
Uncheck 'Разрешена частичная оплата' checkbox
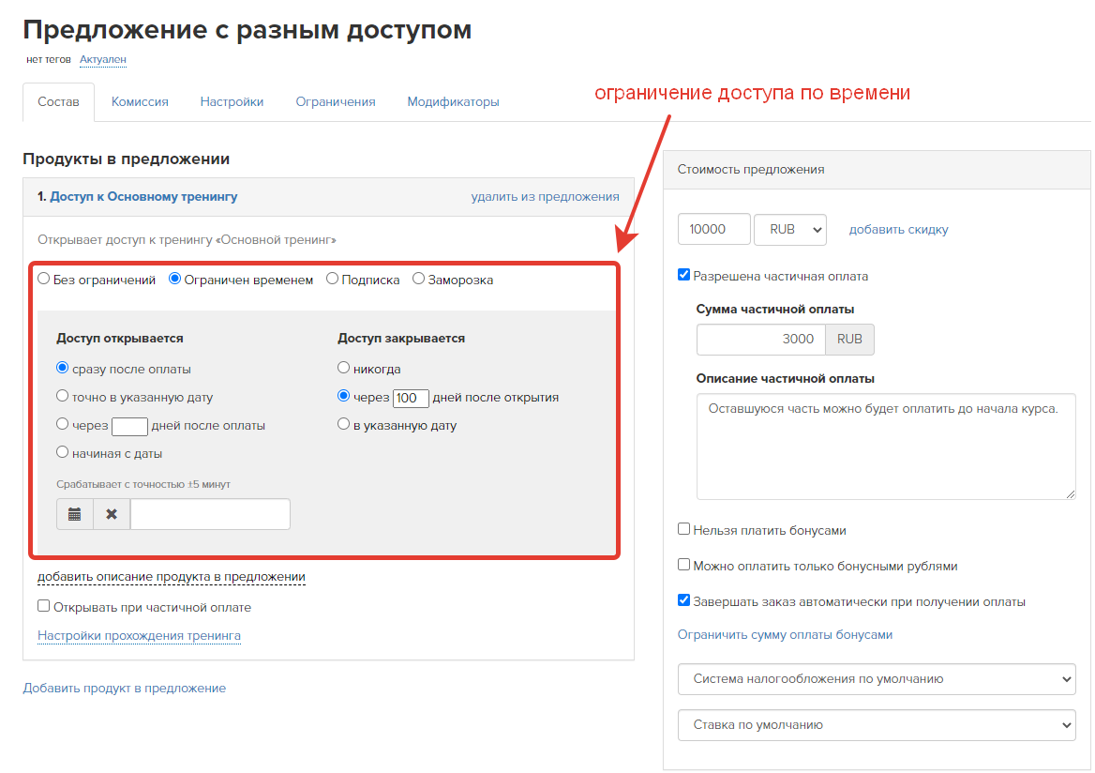pos(684,276)
